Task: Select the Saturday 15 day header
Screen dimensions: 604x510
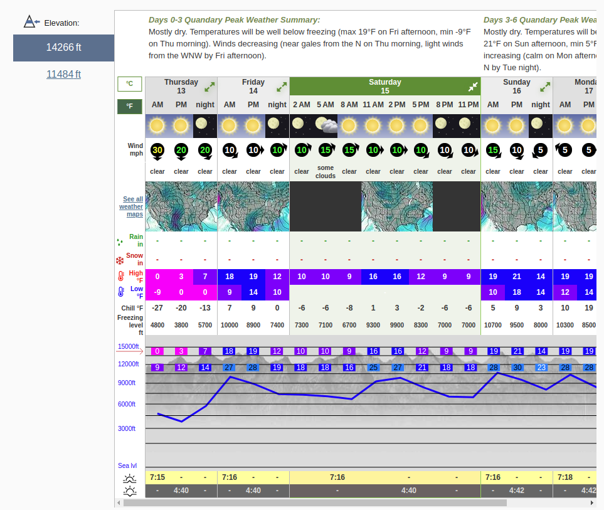Action: click(x=385, y=87)
